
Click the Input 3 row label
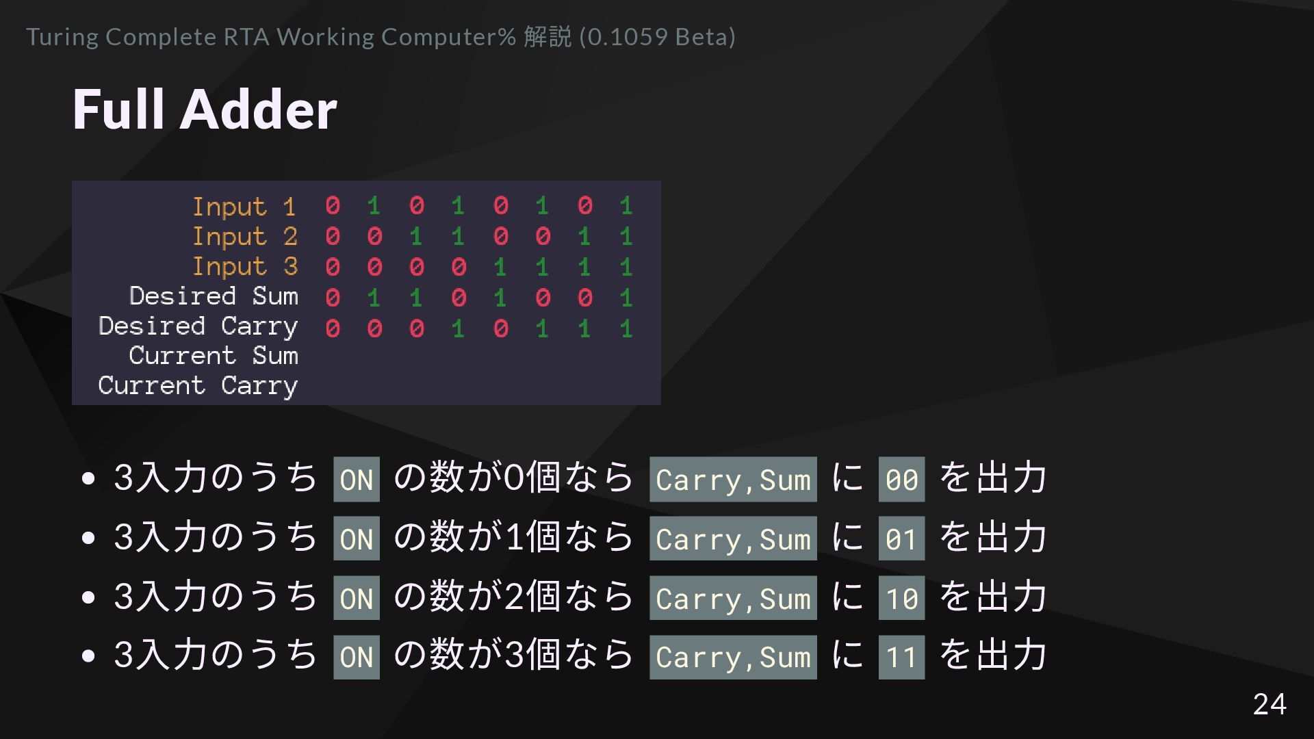244,267
